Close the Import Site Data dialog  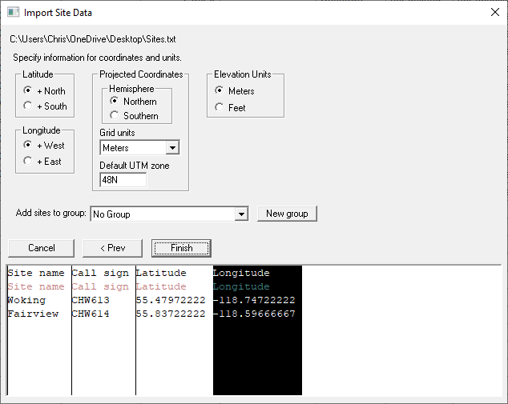click(x=494, y=12)
